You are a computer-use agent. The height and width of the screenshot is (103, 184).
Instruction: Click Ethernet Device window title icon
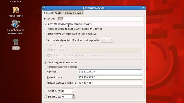tap(44, 8)
